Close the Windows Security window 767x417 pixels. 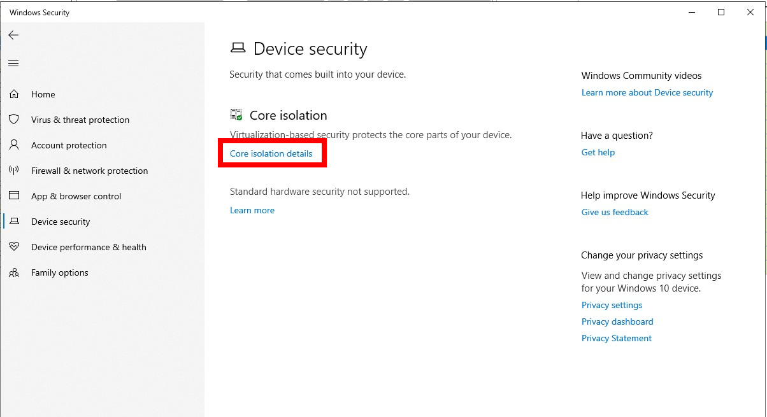tap(750, 12)
